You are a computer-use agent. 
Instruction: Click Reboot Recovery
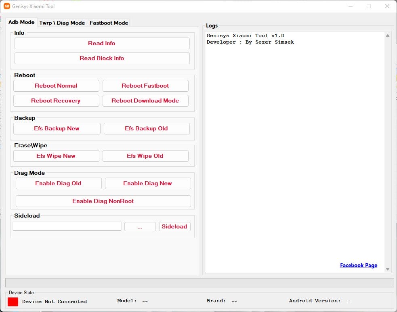click(56, 101)
